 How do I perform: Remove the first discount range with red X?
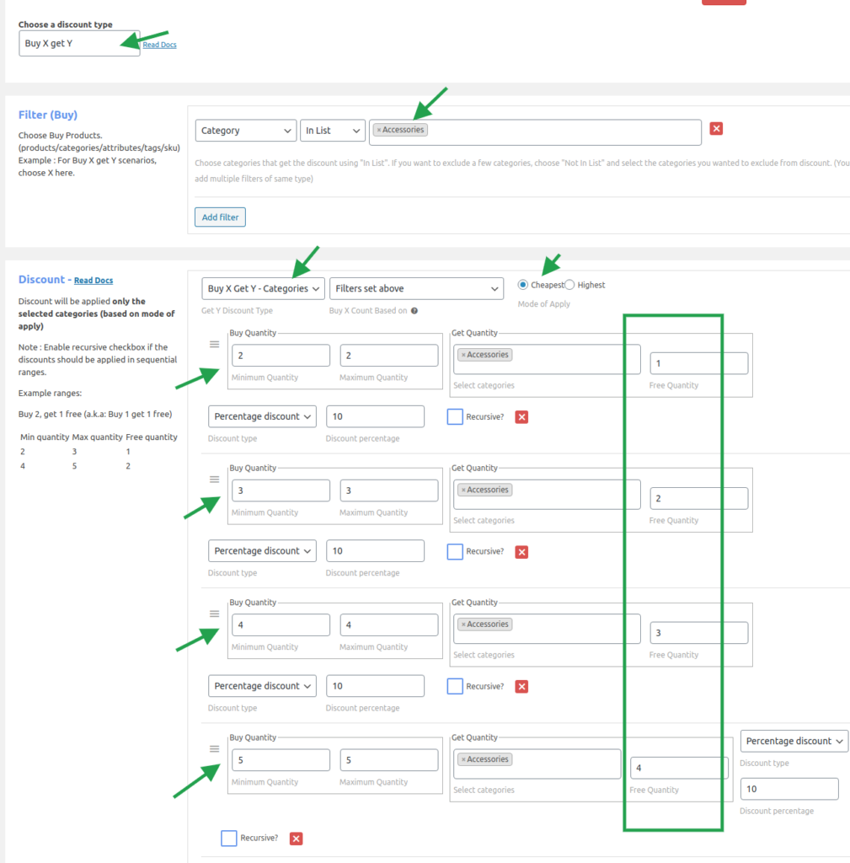pyautogui.click(x=521, y=417)
